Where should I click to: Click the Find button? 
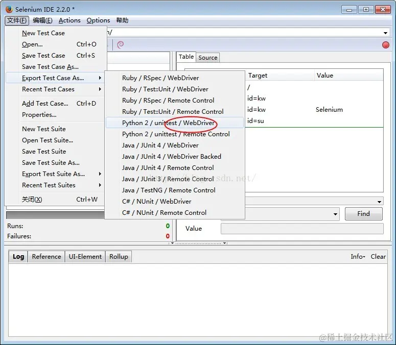pos(363,214)
